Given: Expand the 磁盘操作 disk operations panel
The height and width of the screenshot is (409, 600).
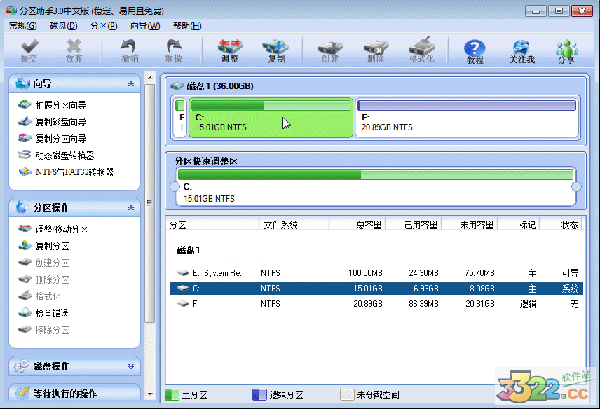Looking at the screenshot, I should coord(130,366).
